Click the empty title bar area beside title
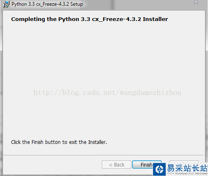 137,4
